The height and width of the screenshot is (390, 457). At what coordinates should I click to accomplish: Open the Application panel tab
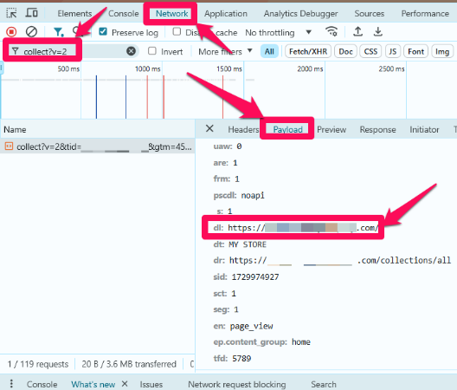click(226, 13)
